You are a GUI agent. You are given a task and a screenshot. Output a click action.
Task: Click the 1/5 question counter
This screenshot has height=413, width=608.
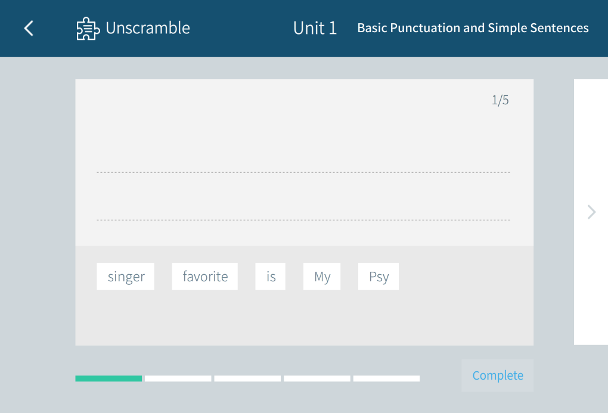point(500,100)
